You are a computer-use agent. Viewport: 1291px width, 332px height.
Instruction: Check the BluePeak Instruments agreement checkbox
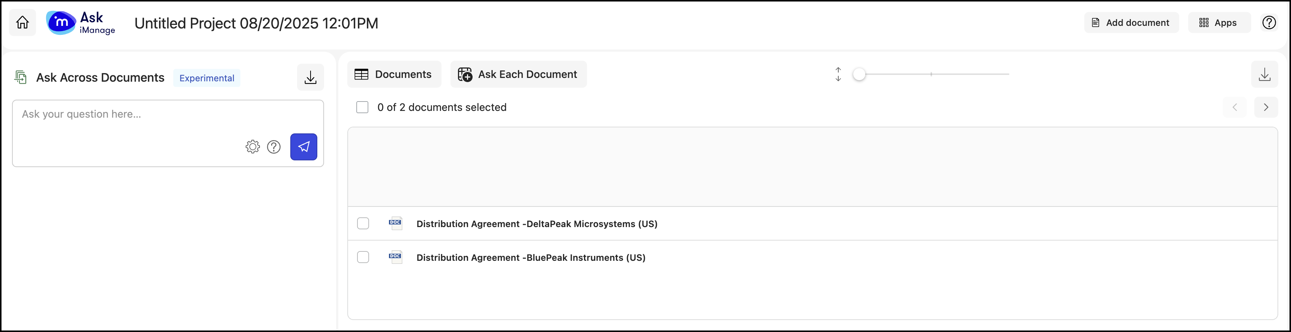363,257
